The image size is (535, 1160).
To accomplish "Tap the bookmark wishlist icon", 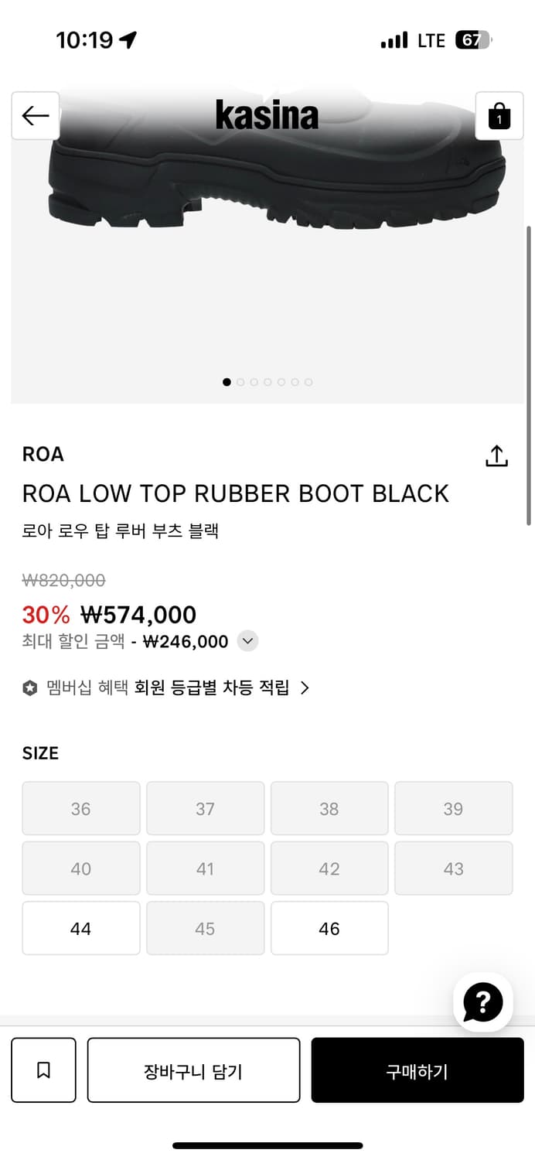I will click(x=43, y=1070).
